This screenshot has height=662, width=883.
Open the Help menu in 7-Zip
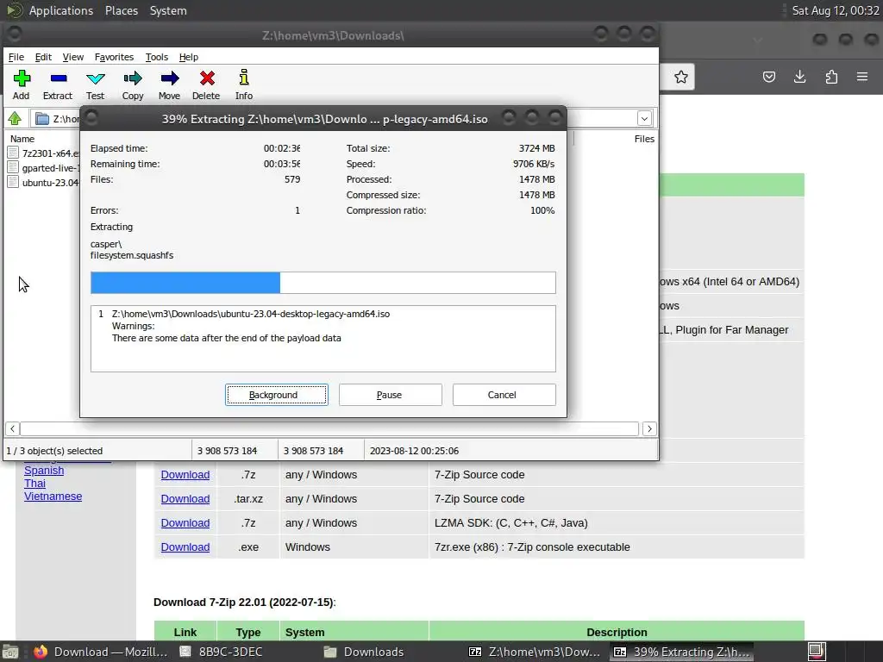(189, 57)
